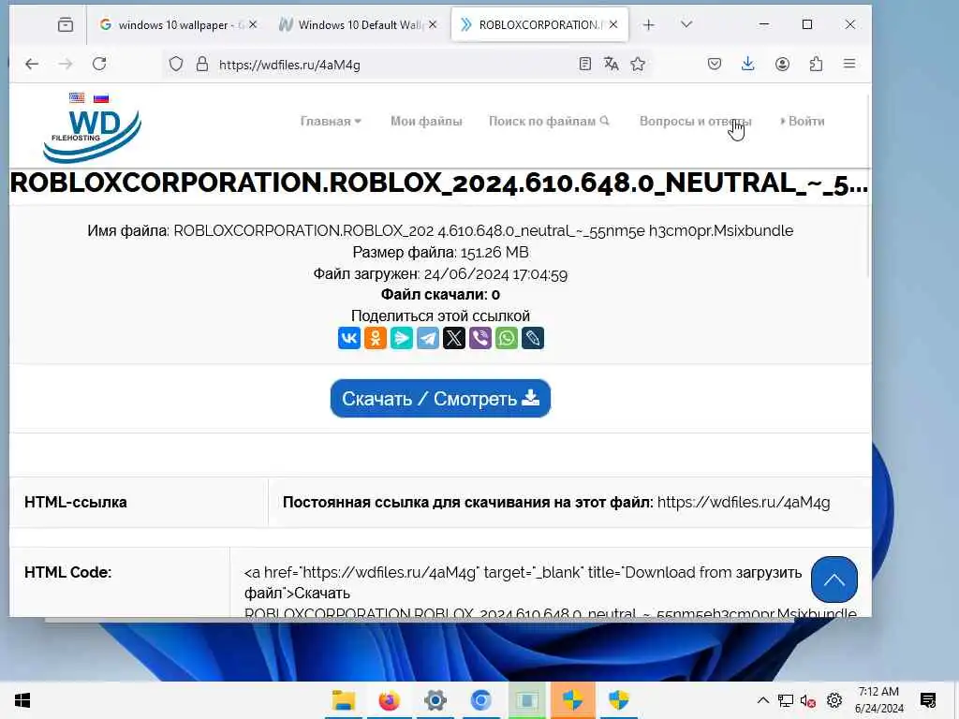
Task: Open File Explorer from taskbar
Action: click(x=343, y=700)
